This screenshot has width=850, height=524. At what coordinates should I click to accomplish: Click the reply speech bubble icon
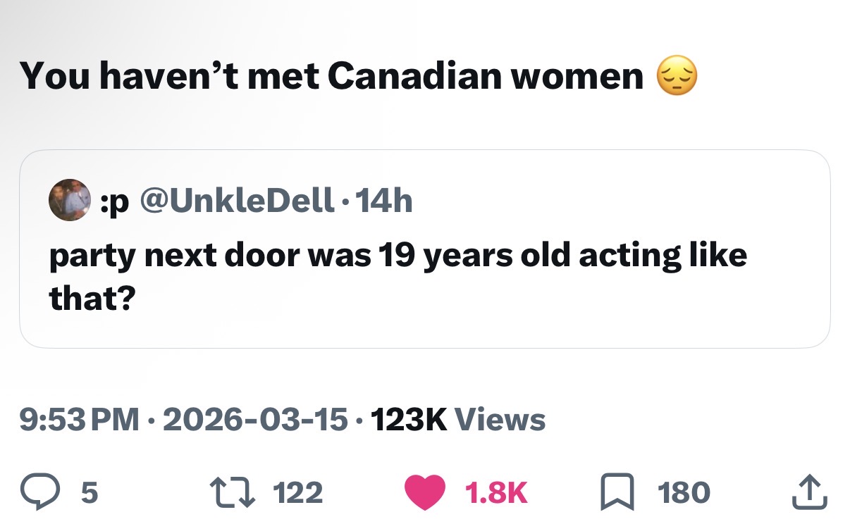click(x=44, y=492)
